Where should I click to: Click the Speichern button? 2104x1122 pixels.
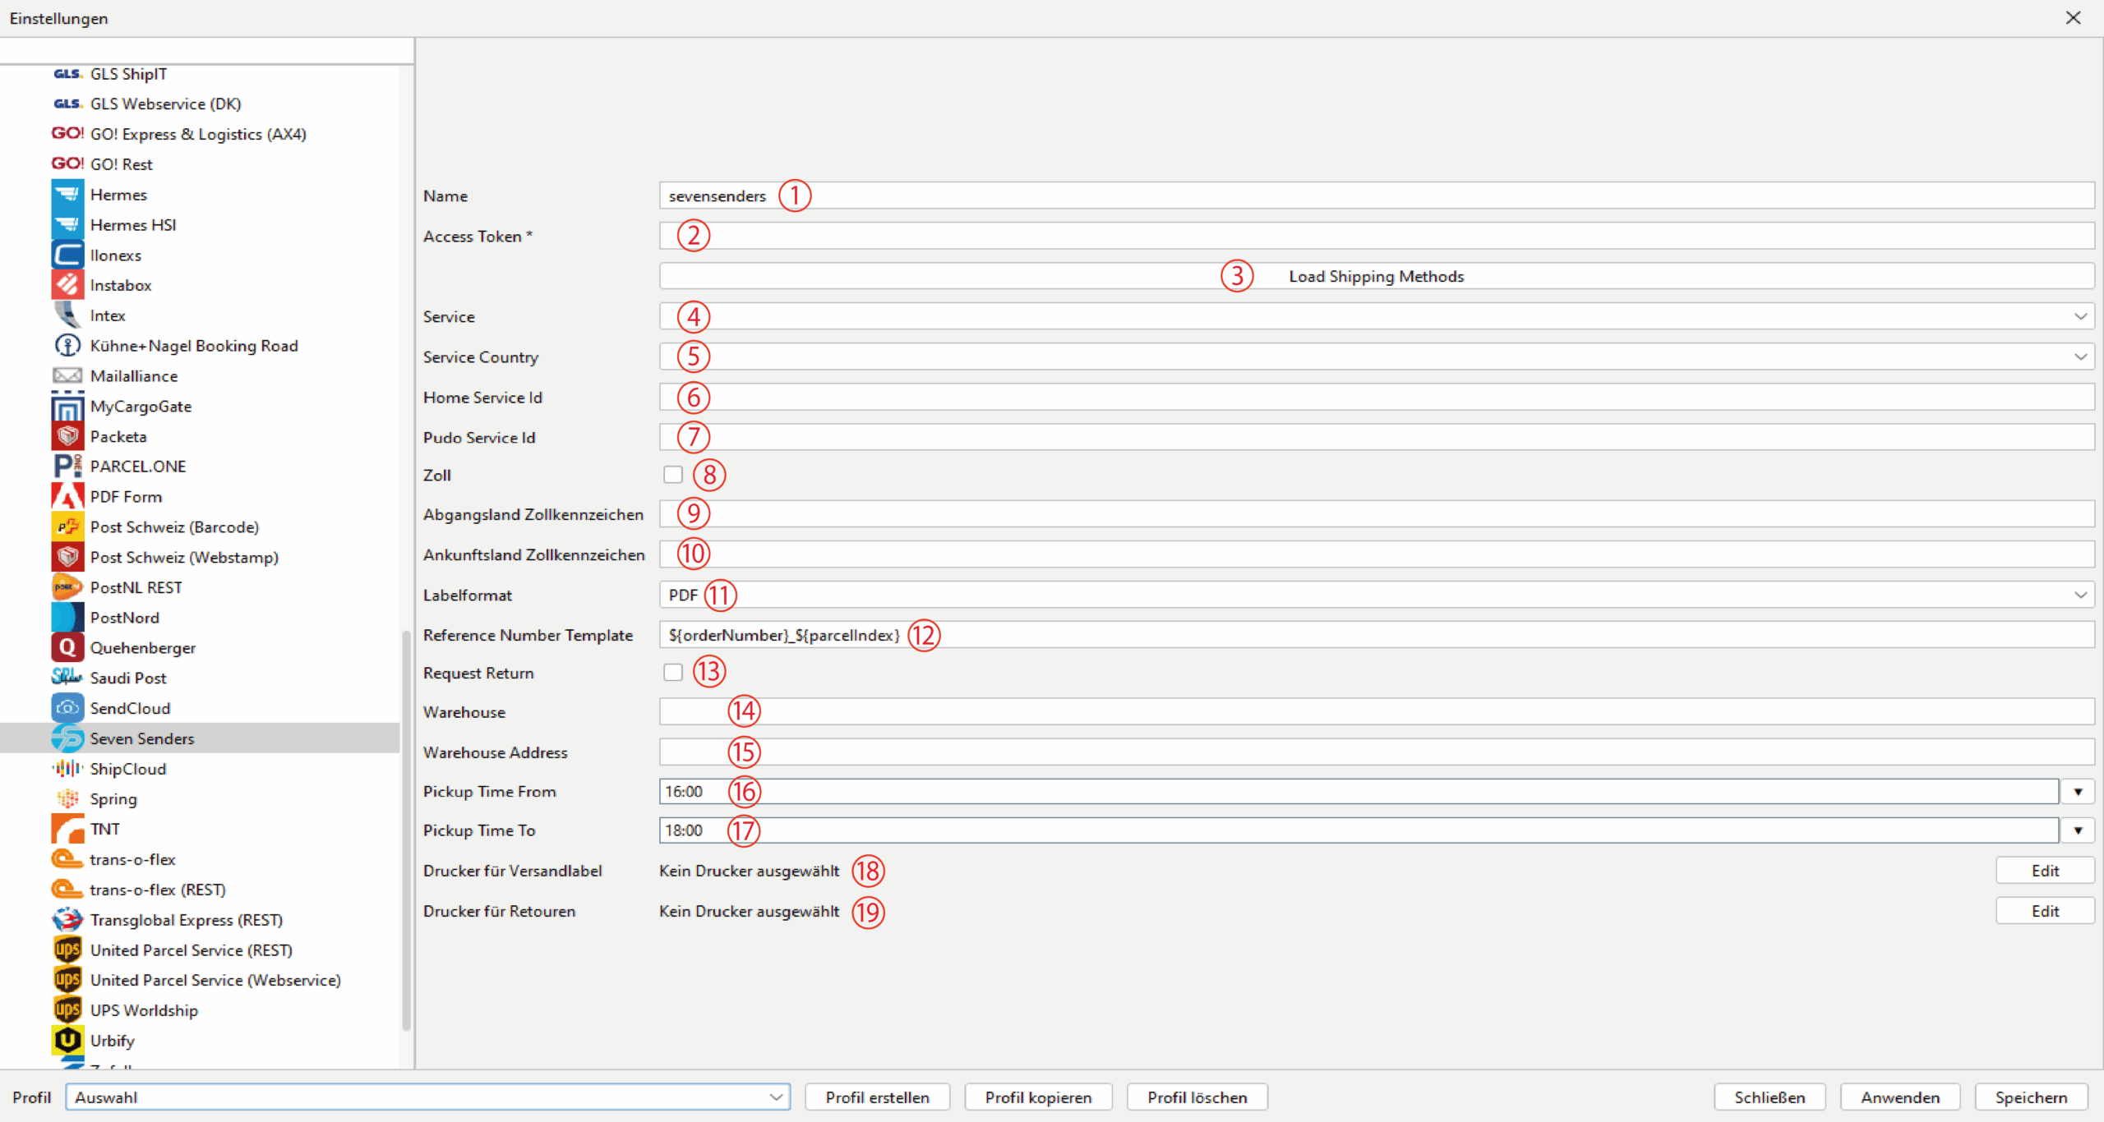tap(2031, 1097)
